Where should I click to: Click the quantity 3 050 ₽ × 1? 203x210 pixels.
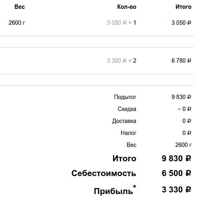(121, 23)
